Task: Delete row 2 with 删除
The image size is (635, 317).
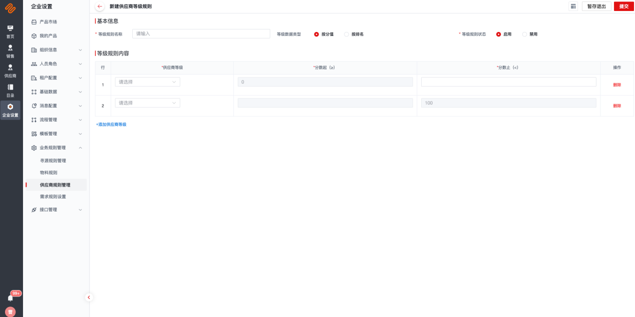Action: 617,106
